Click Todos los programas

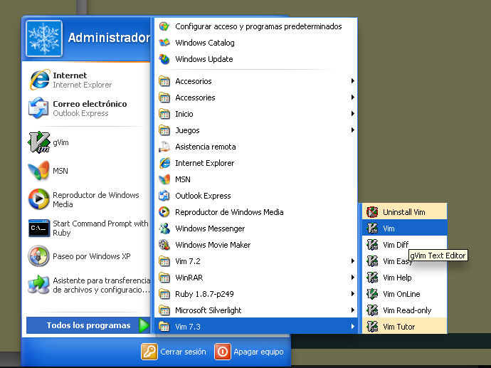click(89, 325)
